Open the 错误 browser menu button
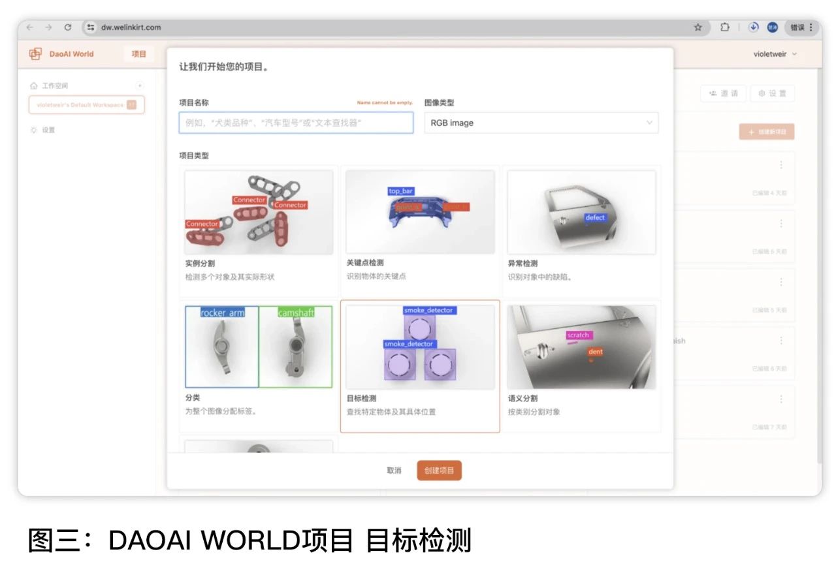 tap(801, 27)
